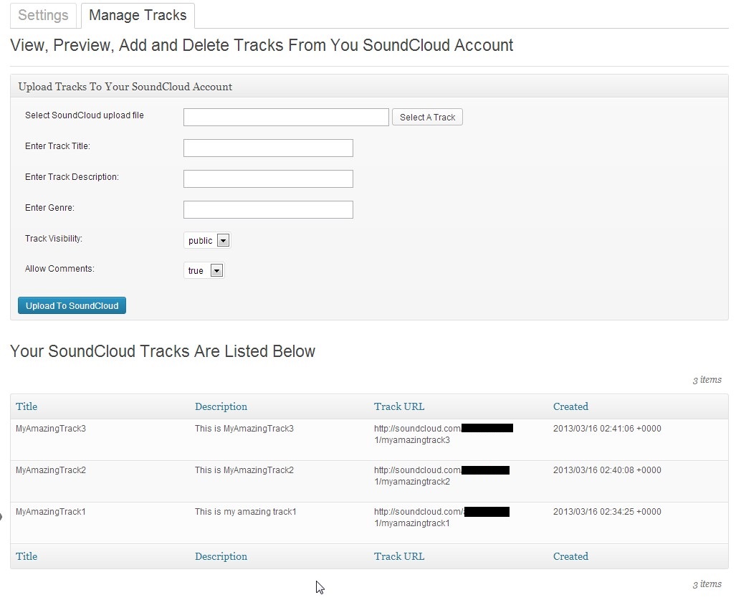The image size is (736, 600).
Task: Click description 'This is MyAmazingTrack2'
Action: [244, 470]
